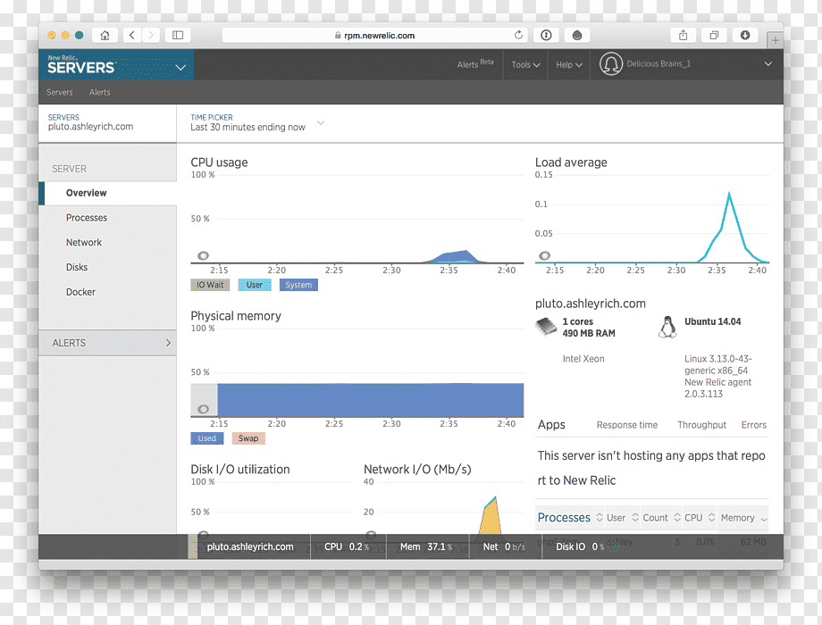Select Docker in the sidebar

(x=80, y=292)
